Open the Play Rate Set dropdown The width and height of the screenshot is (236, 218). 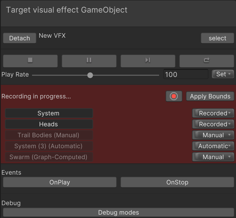(223, 74)
